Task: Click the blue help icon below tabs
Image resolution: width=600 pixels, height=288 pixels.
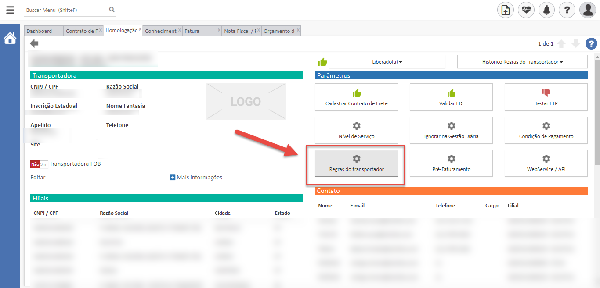Action: (x=591, y=43)
